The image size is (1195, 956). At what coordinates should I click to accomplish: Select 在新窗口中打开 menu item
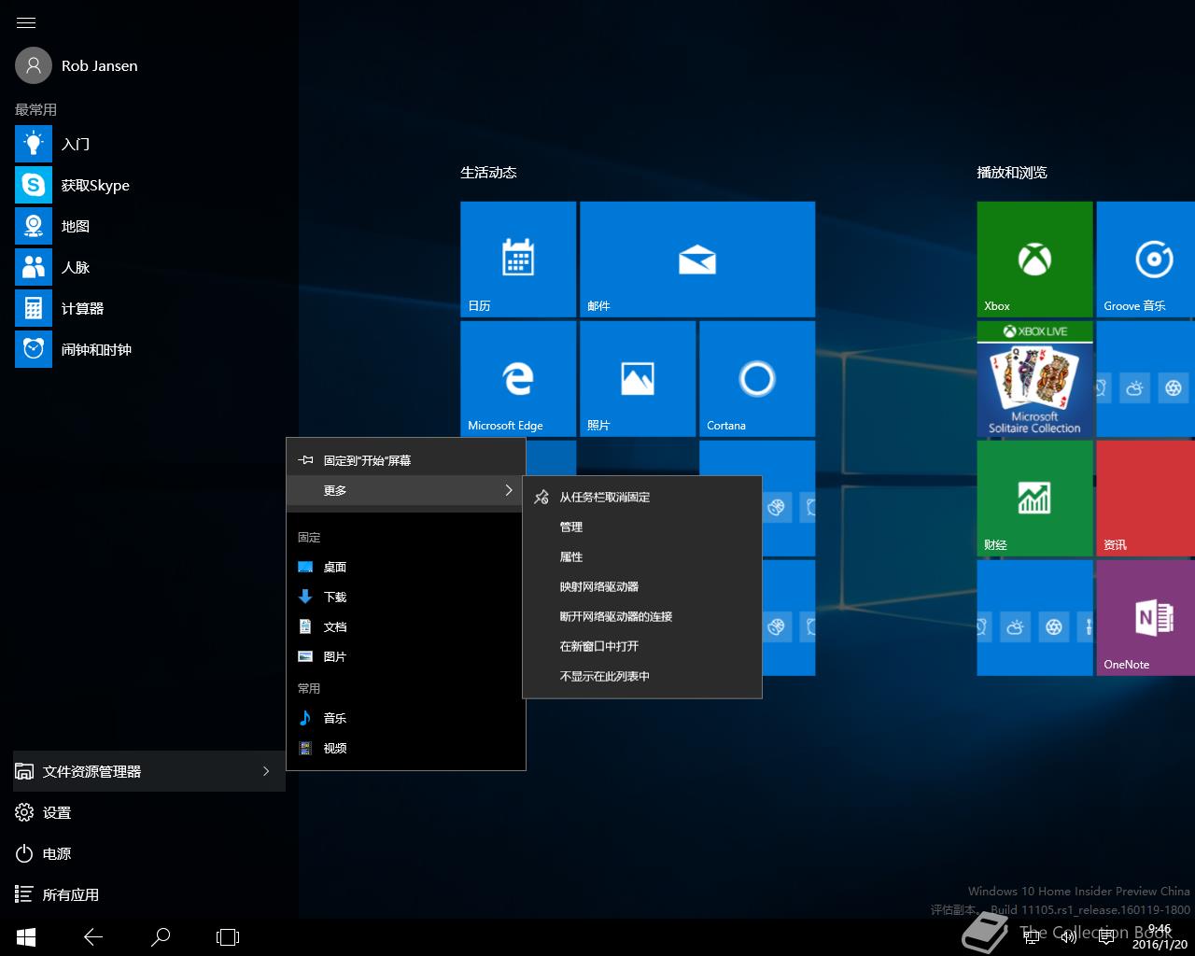pyautogui.click(x=642, y=646)
